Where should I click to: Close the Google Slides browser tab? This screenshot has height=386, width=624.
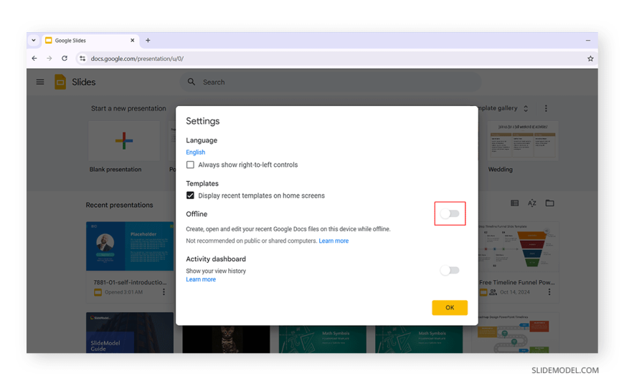click(x=133, y=40)
